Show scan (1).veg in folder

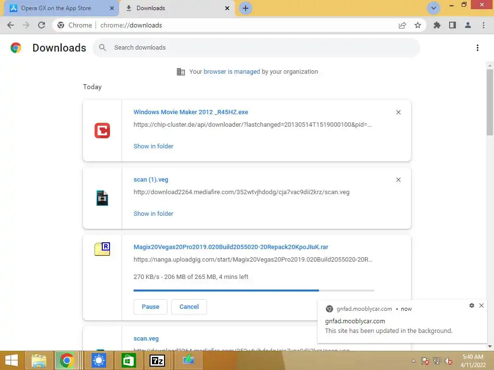[153, 213]
